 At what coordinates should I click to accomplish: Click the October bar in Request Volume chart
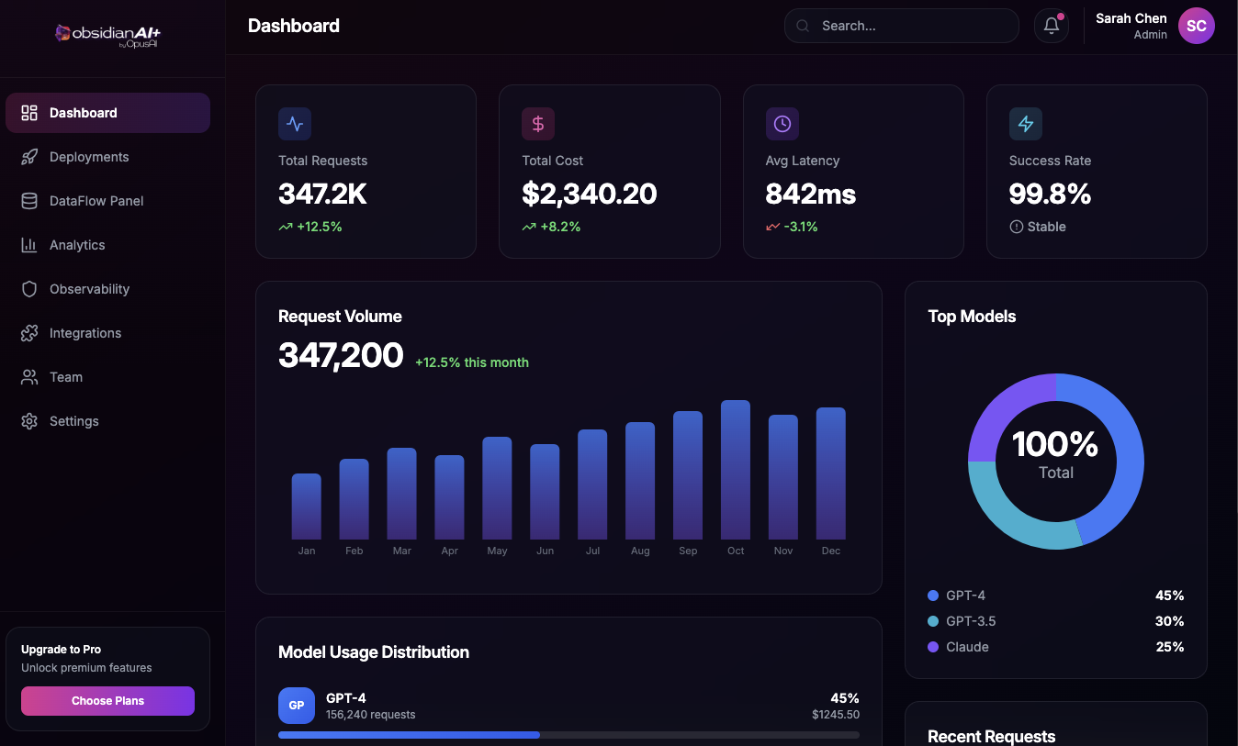[736, 470]
